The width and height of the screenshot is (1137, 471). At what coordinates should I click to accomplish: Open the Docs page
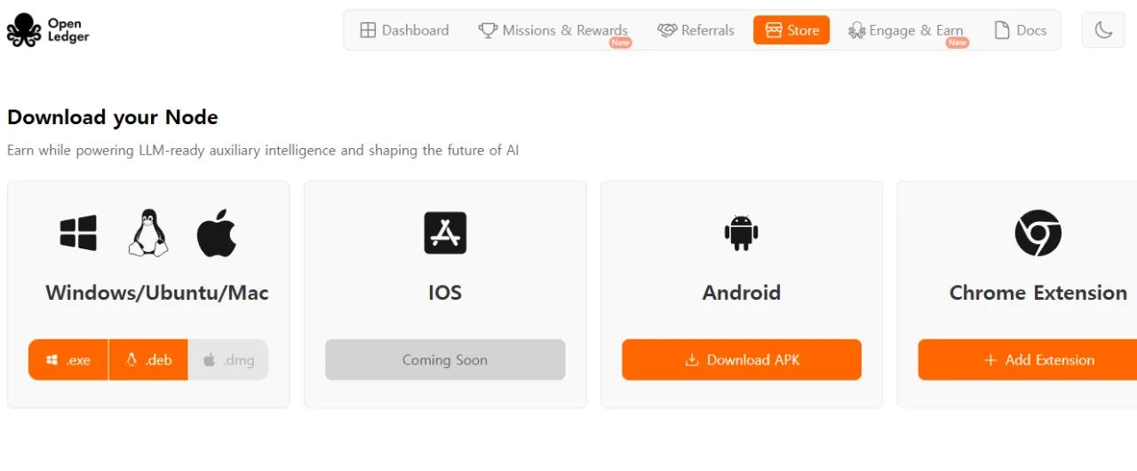(x=1020, y=30)
